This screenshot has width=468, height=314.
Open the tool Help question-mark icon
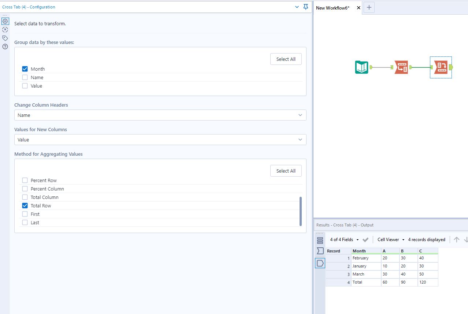pyautogui.click(x=5, y=47)
